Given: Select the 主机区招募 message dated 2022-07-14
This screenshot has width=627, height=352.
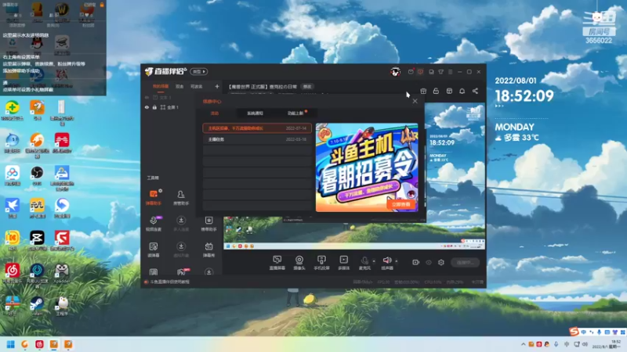Looking at the screenshot, I should tap(257, 128).
